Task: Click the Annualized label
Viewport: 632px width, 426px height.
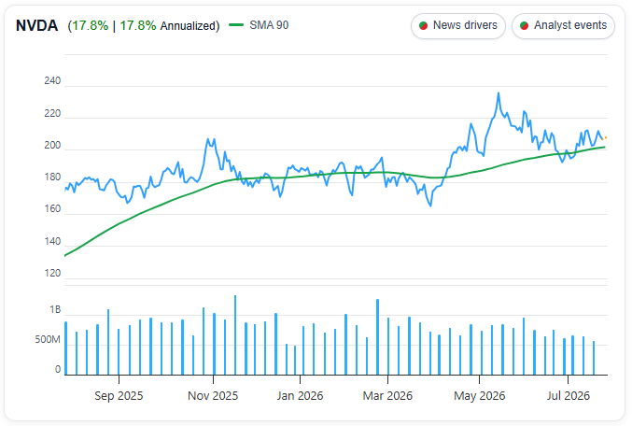Action: pos(190,26)
